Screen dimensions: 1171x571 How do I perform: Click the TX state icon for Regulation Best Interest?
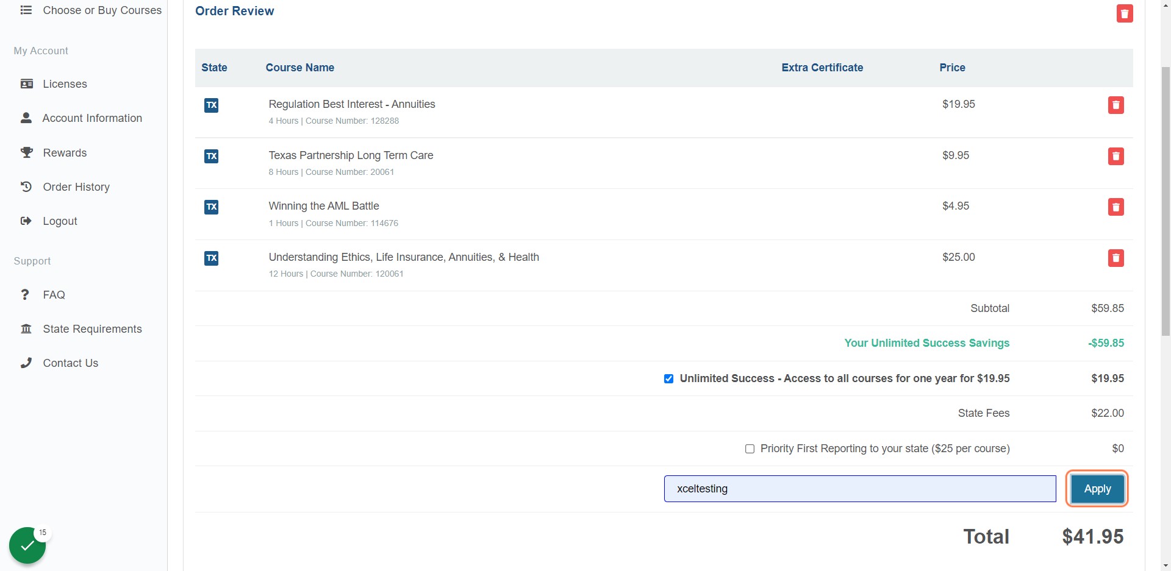[211, 105]
